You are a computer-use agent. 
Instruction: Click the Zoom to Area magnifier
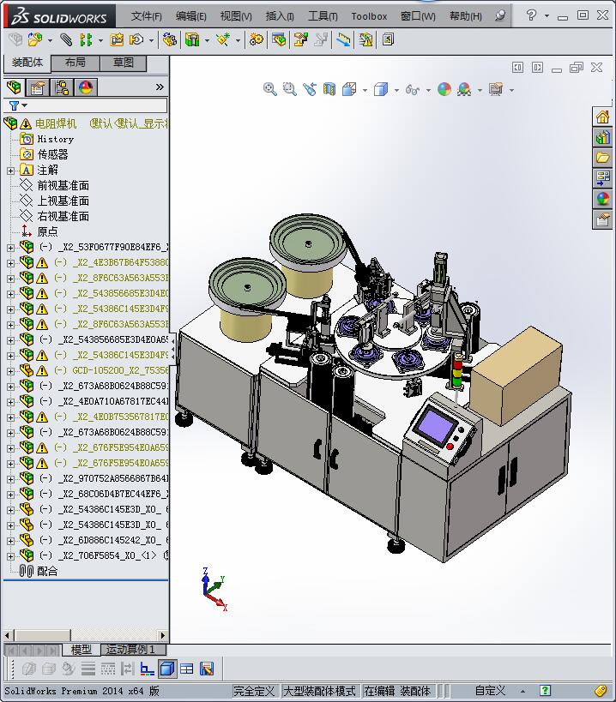(x=289, y=89)
